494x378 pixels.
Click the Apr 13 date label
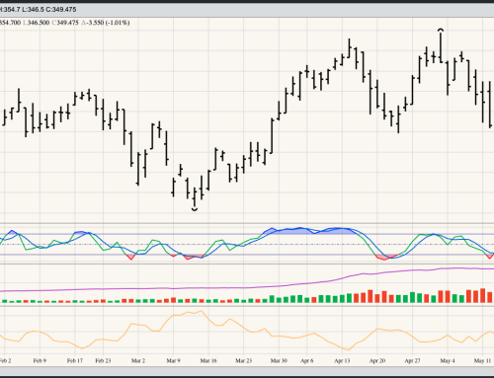tap(342, 360)
